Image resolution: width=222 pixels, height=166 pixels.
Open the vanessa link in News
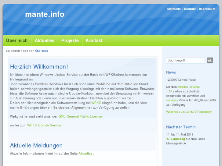(172, 100)
